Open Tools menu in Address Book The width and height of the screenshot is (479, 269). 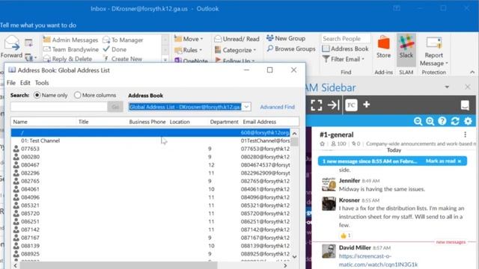(x=42, y=83)
